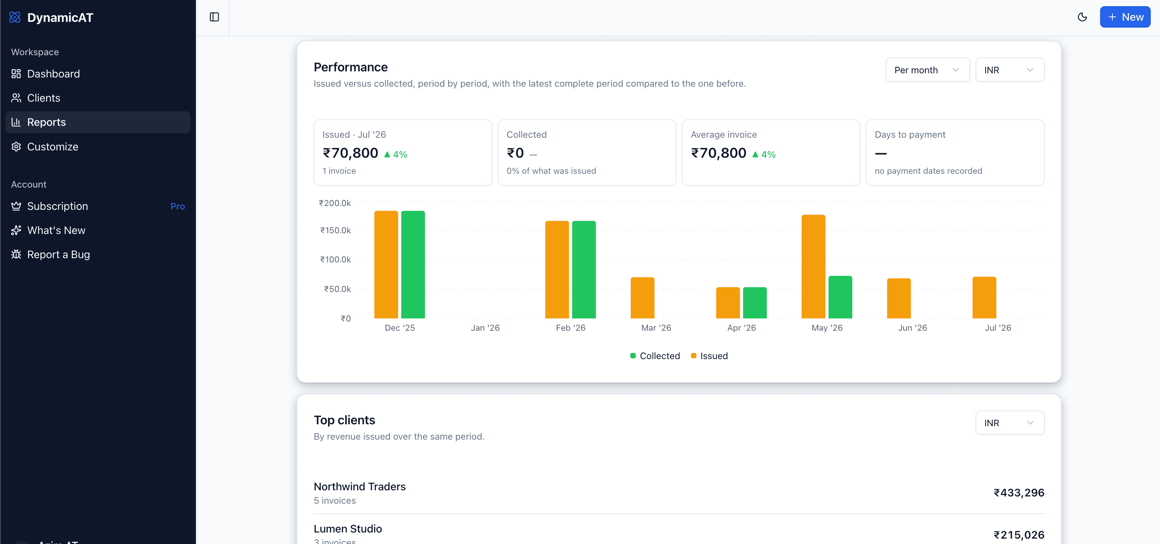
Task: Click the Northwind Traders client row
Action: coord(679,493)
